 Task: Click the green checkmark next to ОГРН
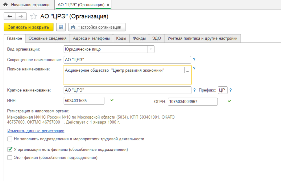[x=229, y=101]
